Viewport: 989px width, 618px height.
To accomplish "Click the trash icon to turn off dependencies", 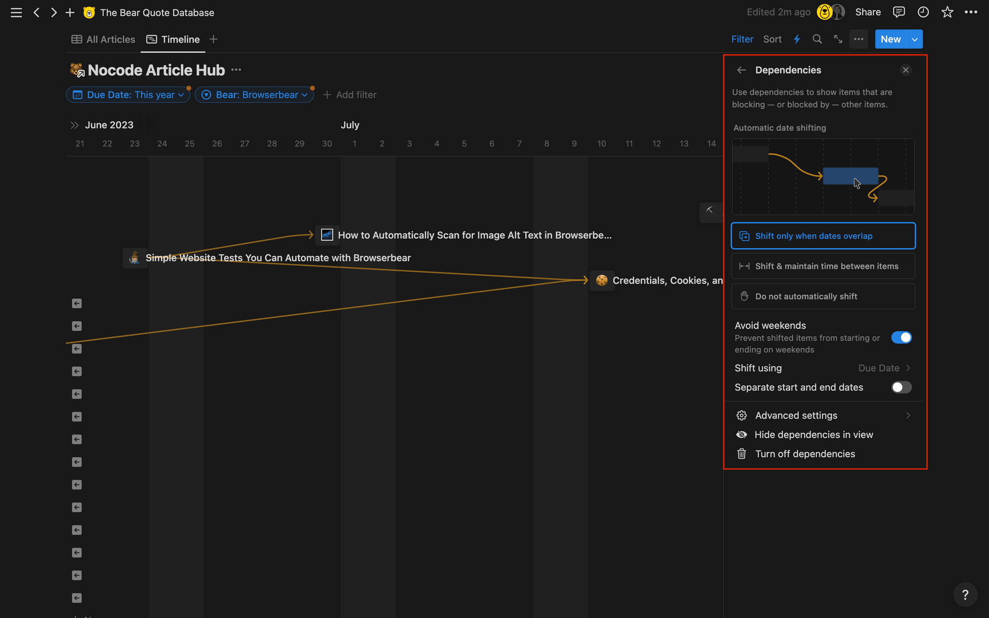I will 741,453.
